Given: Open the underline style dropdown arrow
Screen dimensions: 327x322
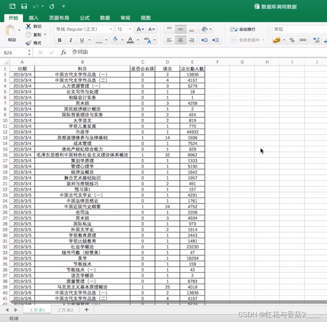Looking at the screenshot, I should [90, 40].
